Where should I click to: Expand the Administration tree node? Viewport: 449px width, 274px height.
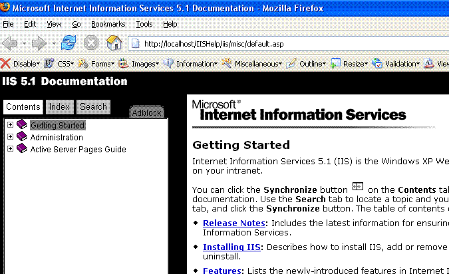[10, 137]
